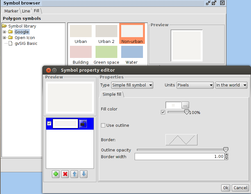Move layer up with blue up arrow

click(75, 174)
